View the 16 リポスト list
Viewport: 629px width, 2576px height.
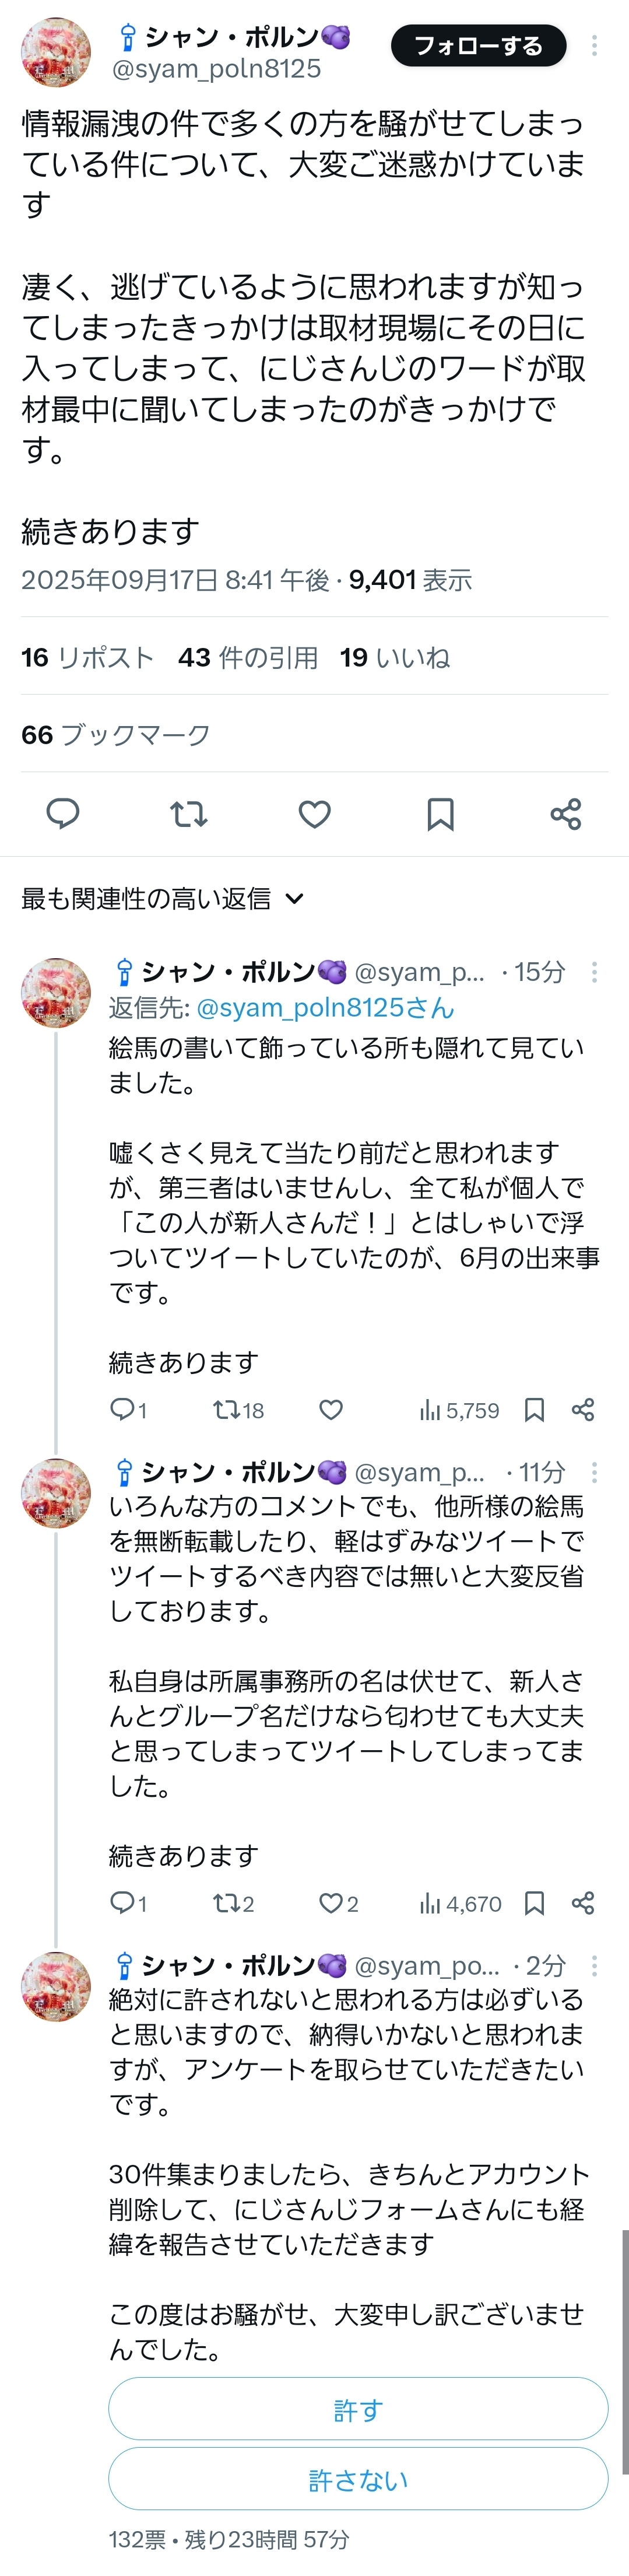[x=87, y=657]
